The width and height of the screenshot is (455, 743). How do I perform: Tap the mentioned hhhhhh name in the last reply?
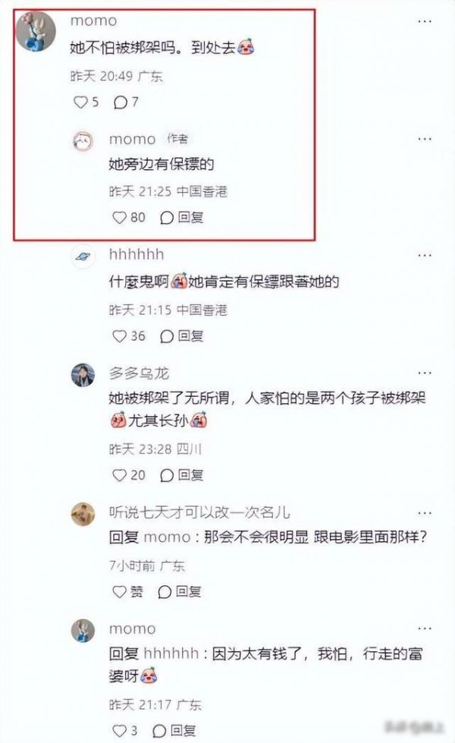tap(171, 653)
